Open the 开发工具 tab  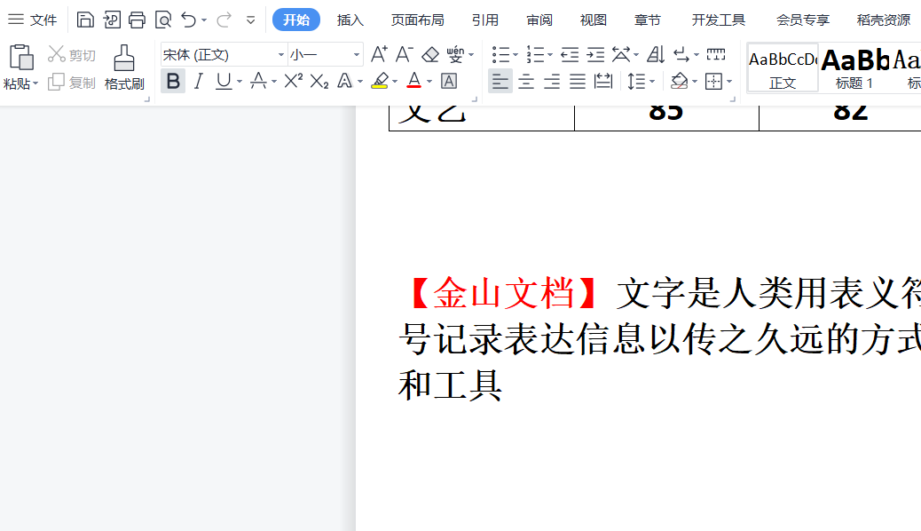point(719,20)
